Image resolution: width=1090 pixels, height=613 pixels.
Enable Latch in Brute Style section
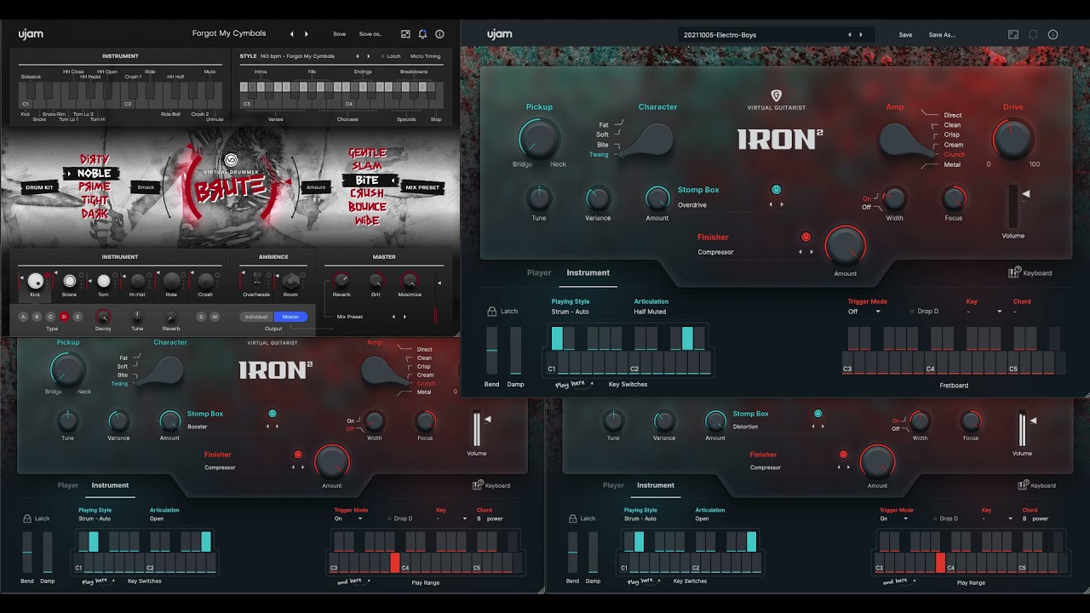point(390,56)
